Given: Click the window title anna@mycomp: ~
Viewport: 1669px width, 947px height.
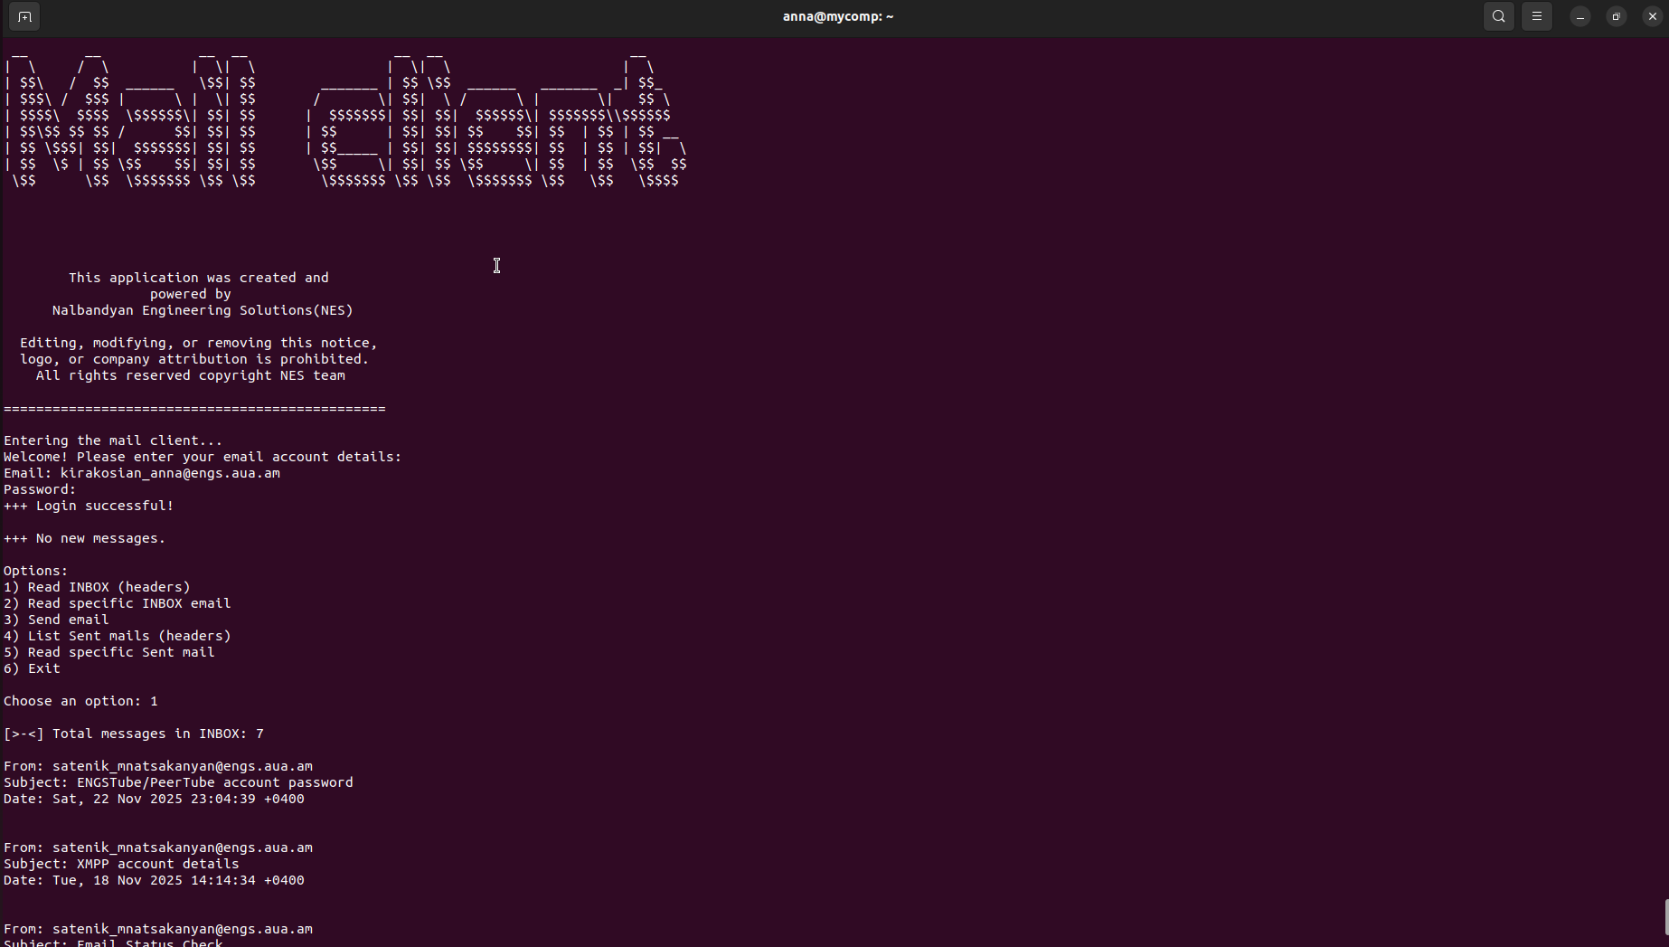Looking at the screenshot, I should pos(837,17).
